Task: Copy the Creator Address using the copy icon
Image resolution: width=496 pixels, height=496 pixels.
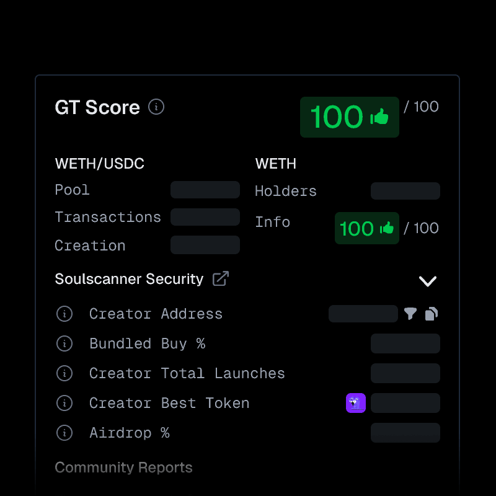Action: pos(430,314)
